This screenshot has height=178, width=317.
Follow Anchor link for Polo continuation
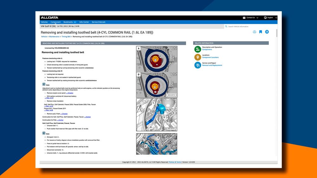60,120
